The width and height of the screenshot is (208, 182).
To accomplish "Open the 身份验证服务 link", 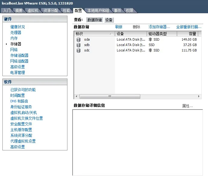I will click(x=21, y=107).
